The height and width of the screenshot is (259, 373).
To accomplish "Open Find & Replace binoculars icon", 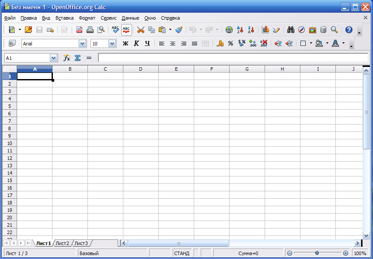I will (x=290, y=30).
